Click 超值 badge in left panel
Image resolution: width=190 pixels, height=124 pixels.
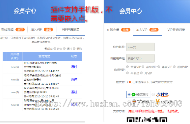(48, 30)
